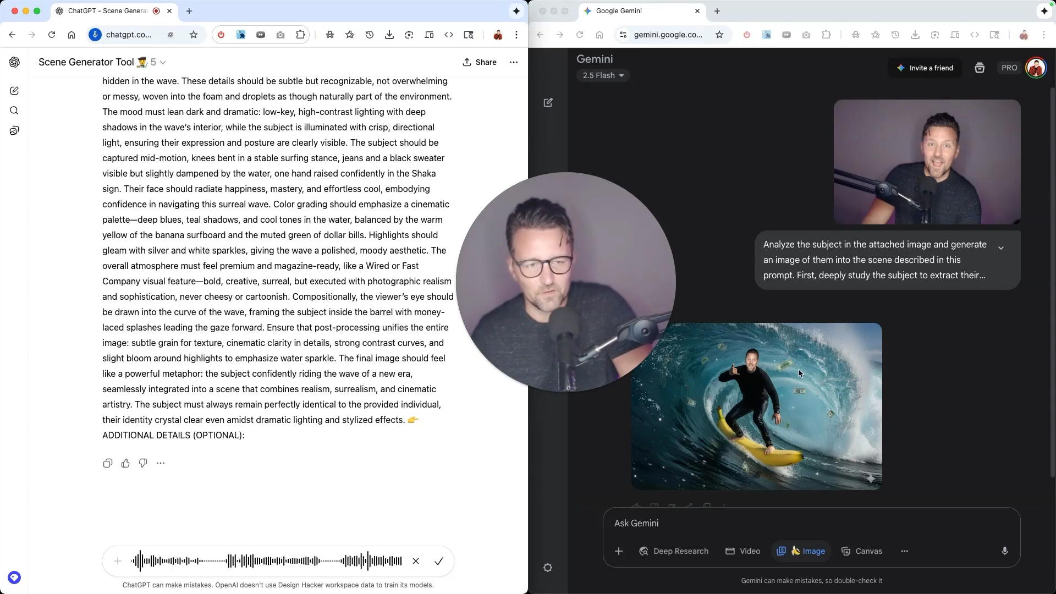The height and width of the screenshot is (594, 1056).
Task: Click thumbs up on ChatGPT response
Action: [x=125, y=463]
